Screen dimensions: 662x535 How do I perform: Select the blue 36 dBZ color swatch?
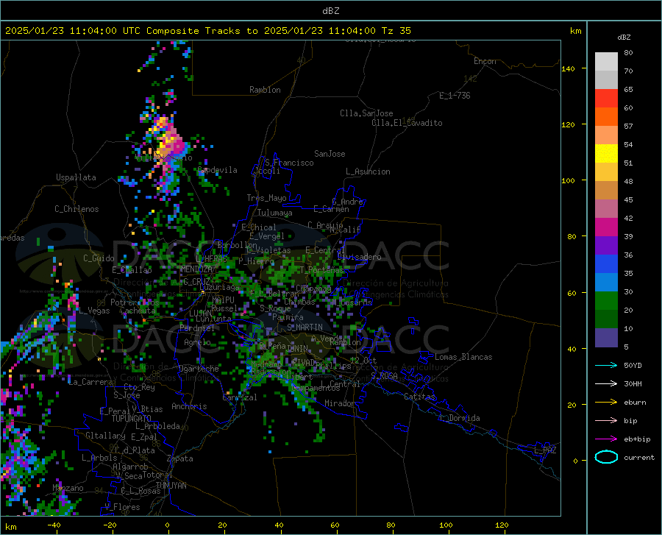(606, 264)
